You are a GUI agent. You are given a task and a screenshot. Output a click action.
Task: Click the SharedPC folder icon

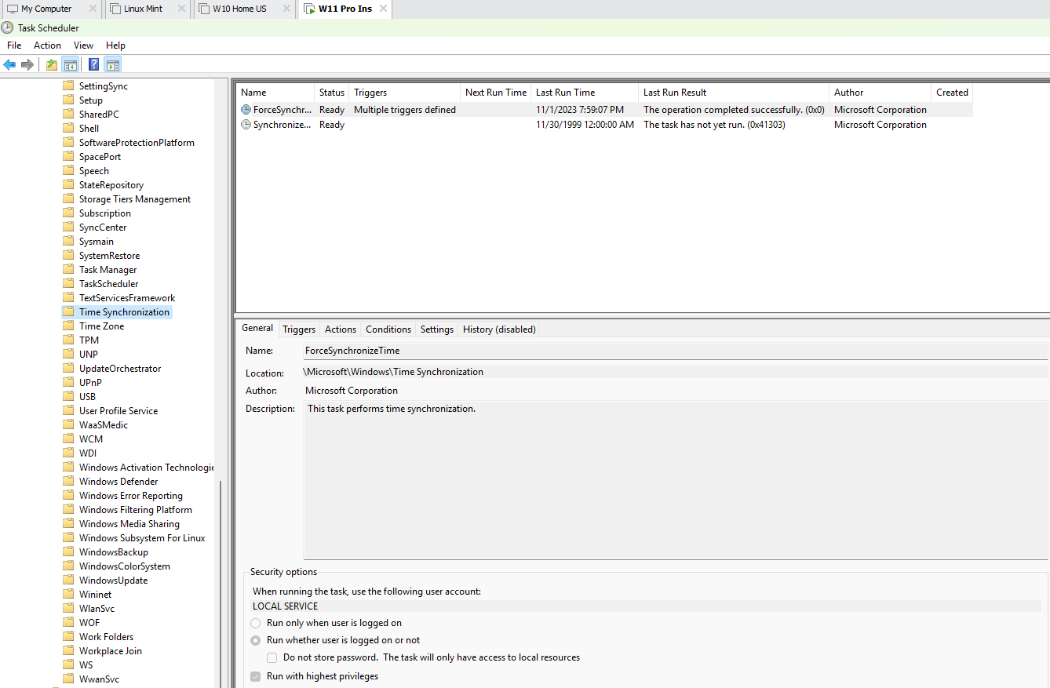click(68, 115)
